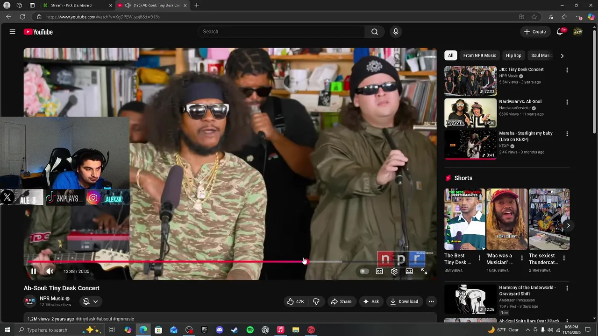Focus the YouTube search field
598x336 pixels.
281,32
